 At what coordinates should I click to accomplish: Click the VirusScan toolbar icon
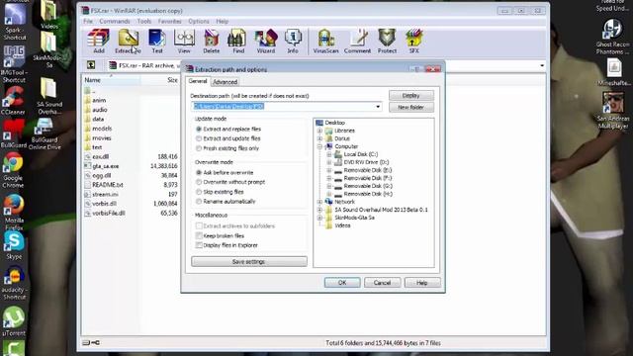pyautogui.click(x=325, y=42)
